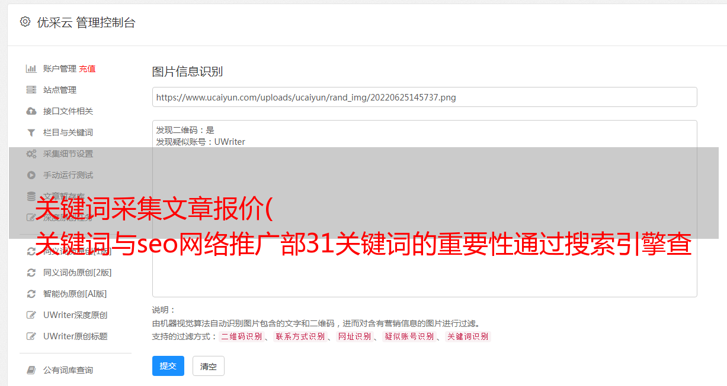Click the book icon for 公有词库查询
Image resolution: width=727 pixels, height=386 pixels.
coord(31,370)
